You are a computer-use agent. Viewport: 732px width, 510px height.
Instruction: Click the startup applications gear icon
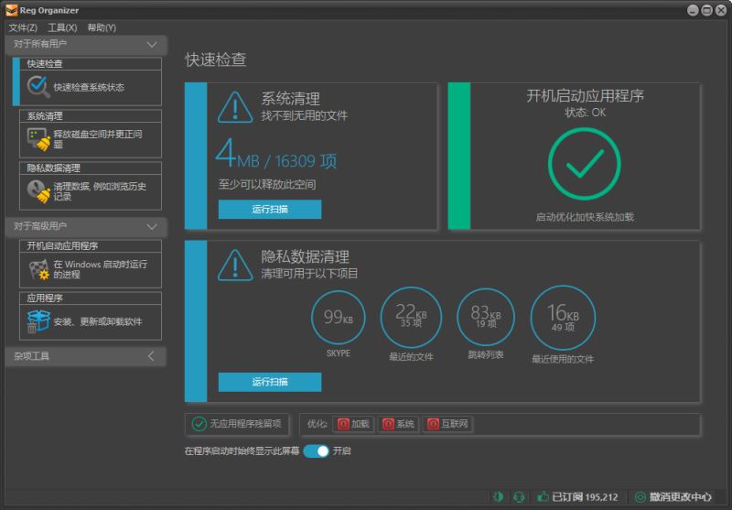point(38,269)
